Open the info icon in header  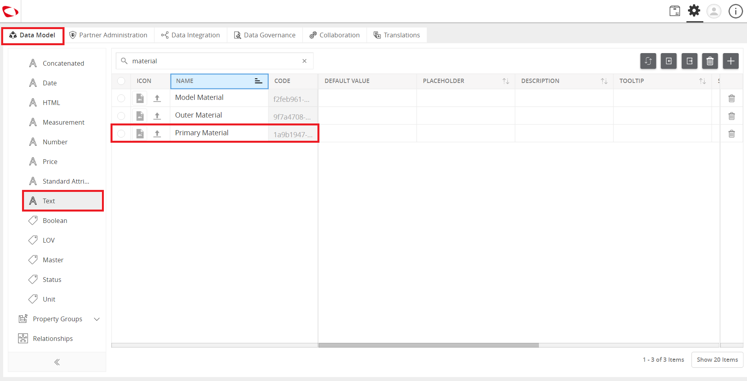[x=736, y=11]
